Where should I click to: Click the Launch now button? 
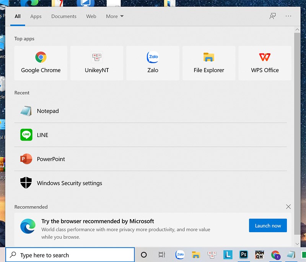268,226
